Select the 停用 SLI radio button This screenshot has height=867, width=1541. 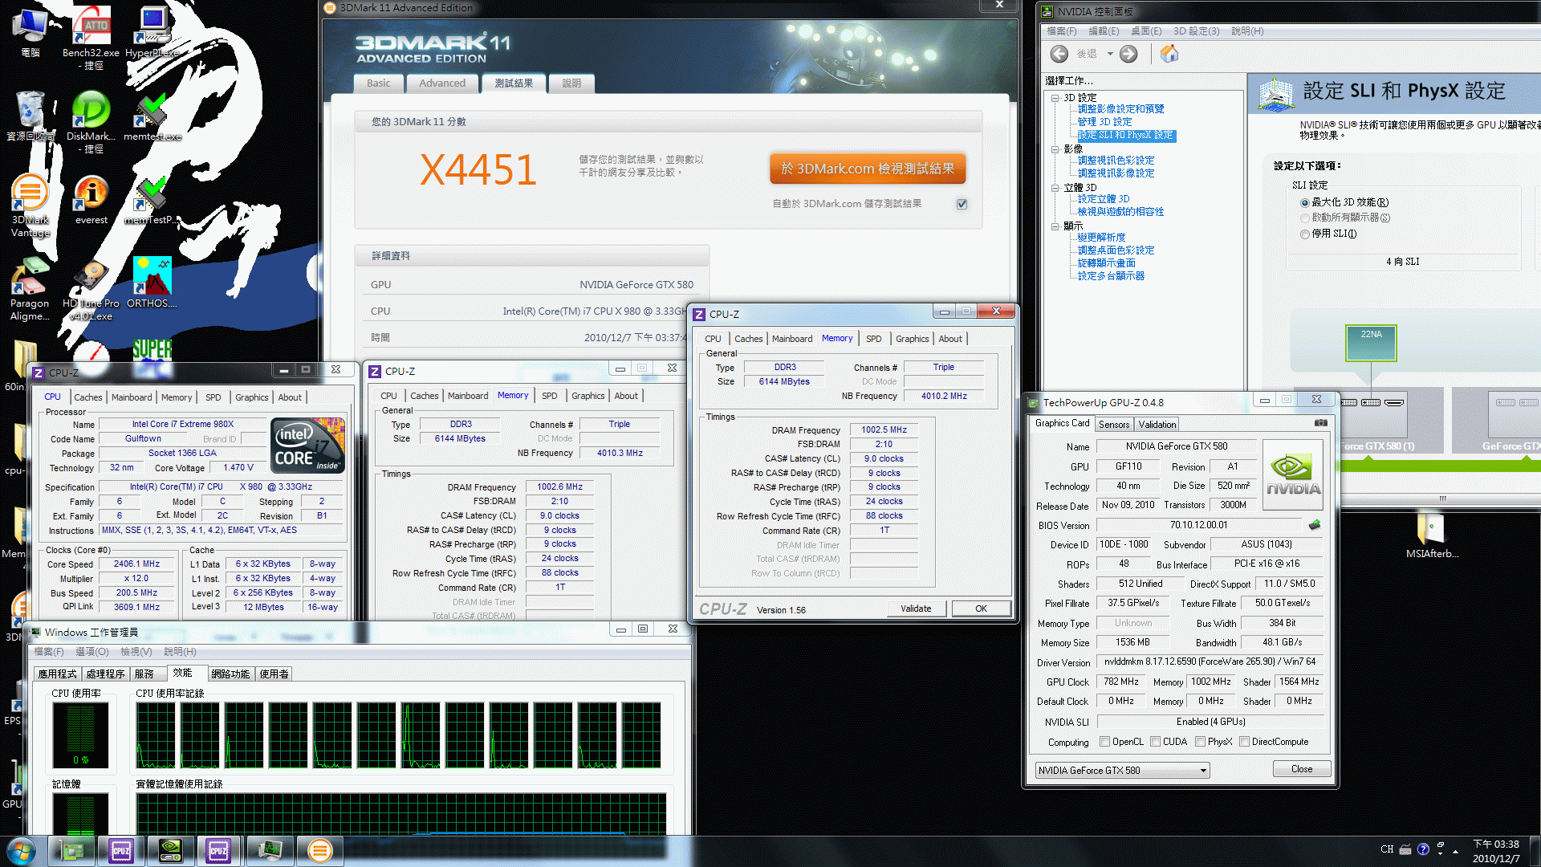1305,234
